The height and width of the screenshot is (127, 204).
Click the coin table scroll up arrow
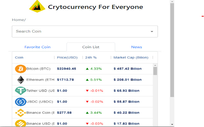coord(155,65)
